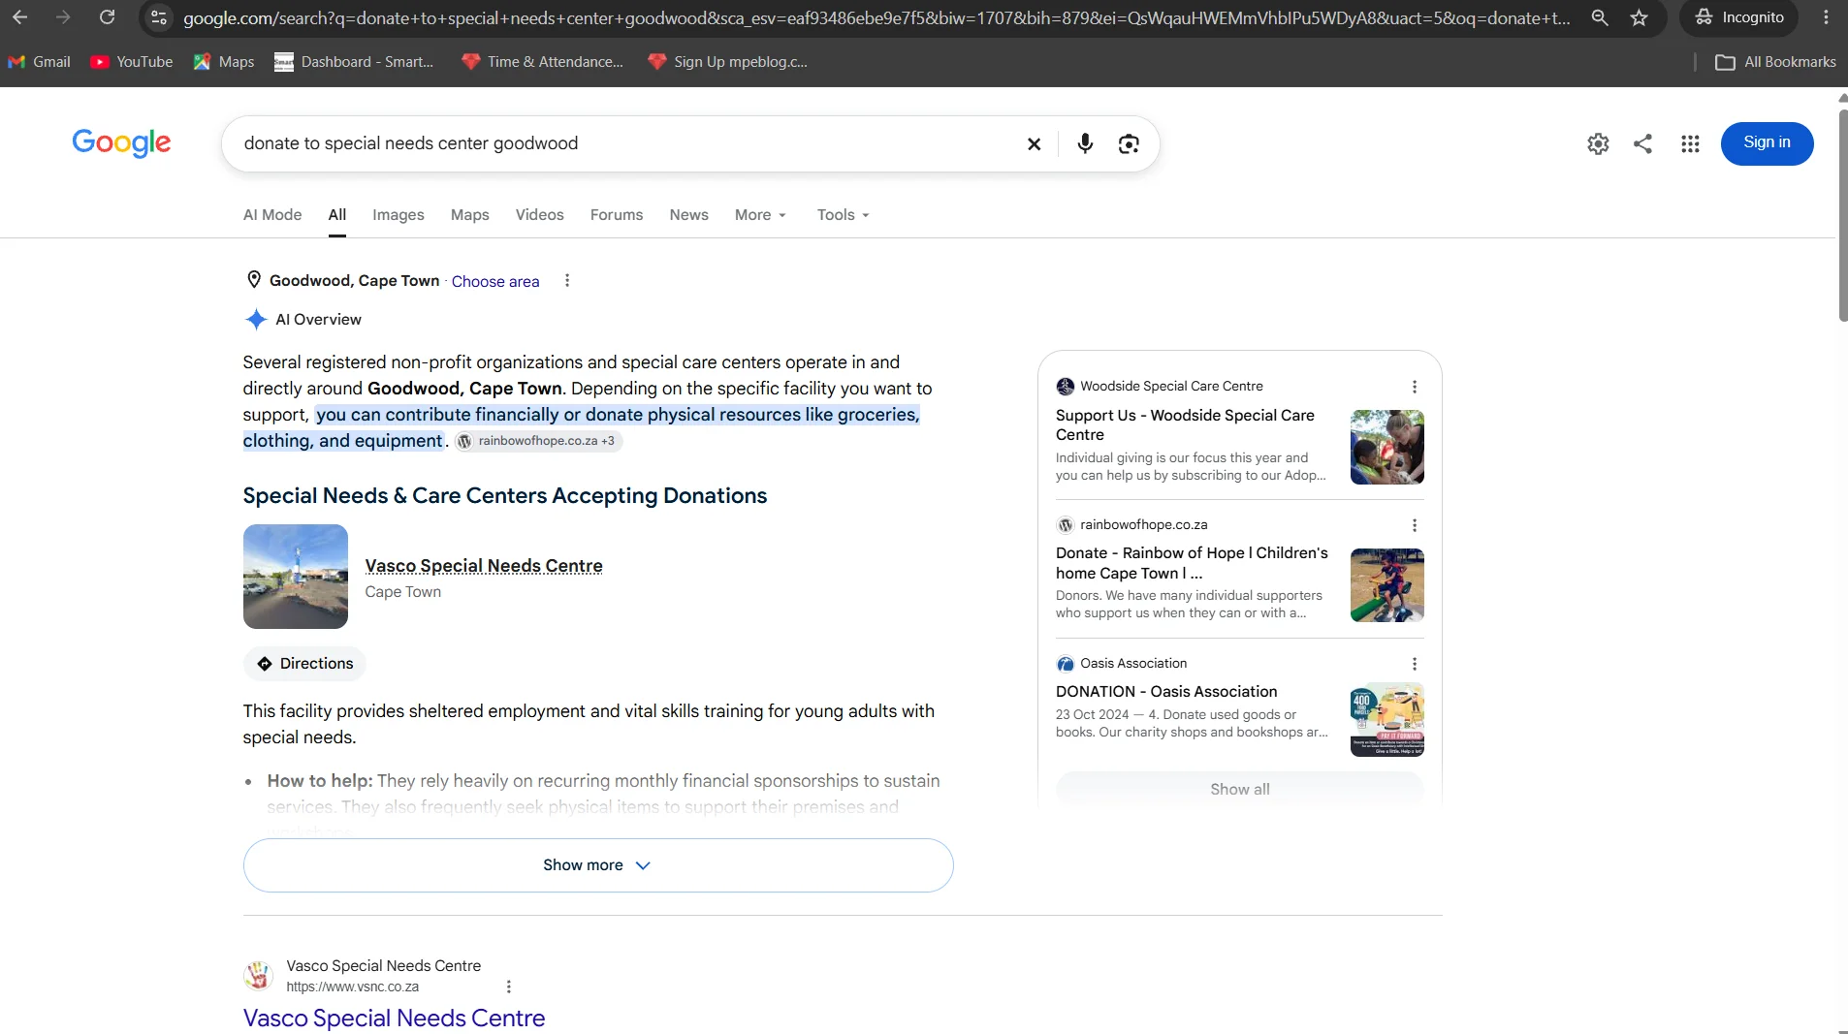Open the Incognito profile indicator

(1738, 17)
